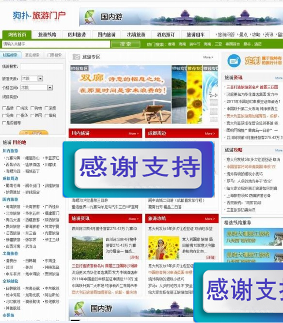Open 出境旅游 in the navigation bar
Image resolution: width=283 pixels, height=323 pixels.
pyautogui.click(x=136, y=34)
